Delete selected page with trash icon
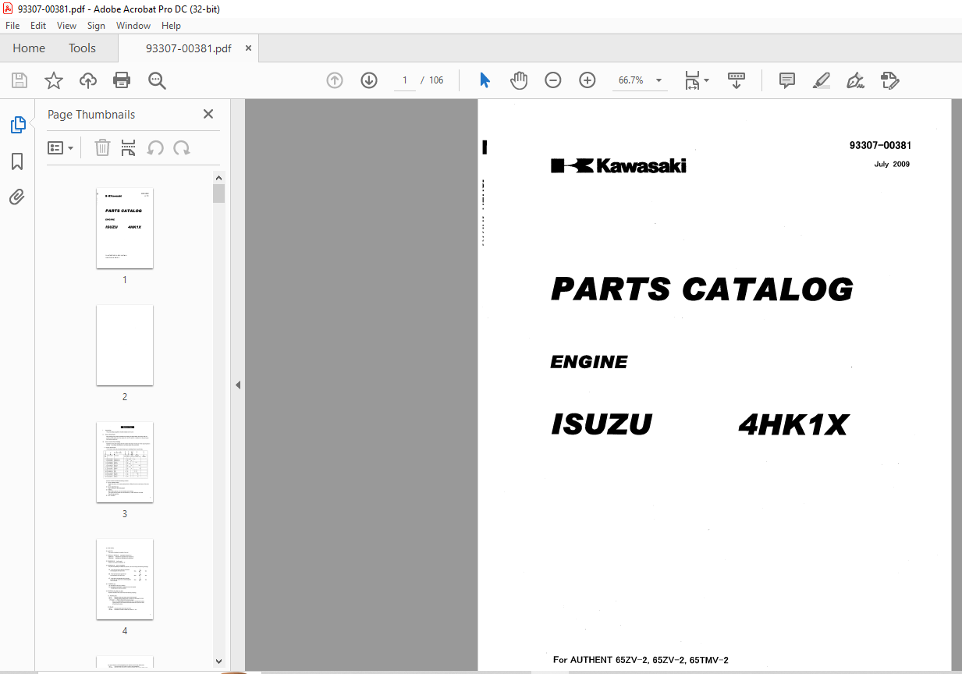Screen dimensions: 962x674 point(102,147)
